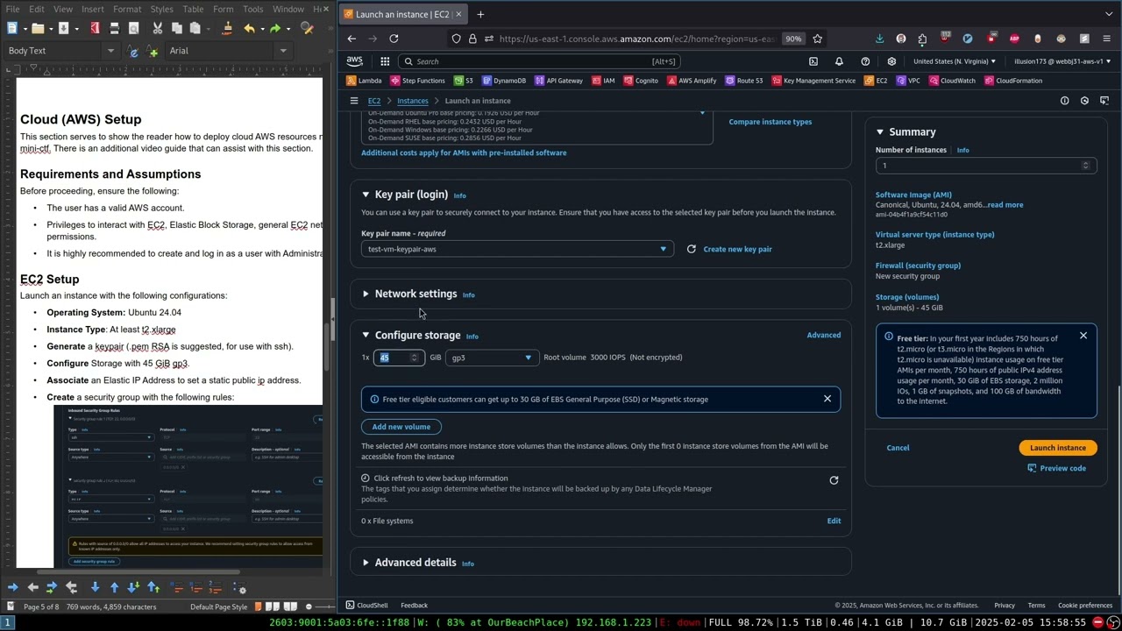Click Add new volume button
Screen dimensions: 1122x631
pyautogui.click(x=401, y=427)
